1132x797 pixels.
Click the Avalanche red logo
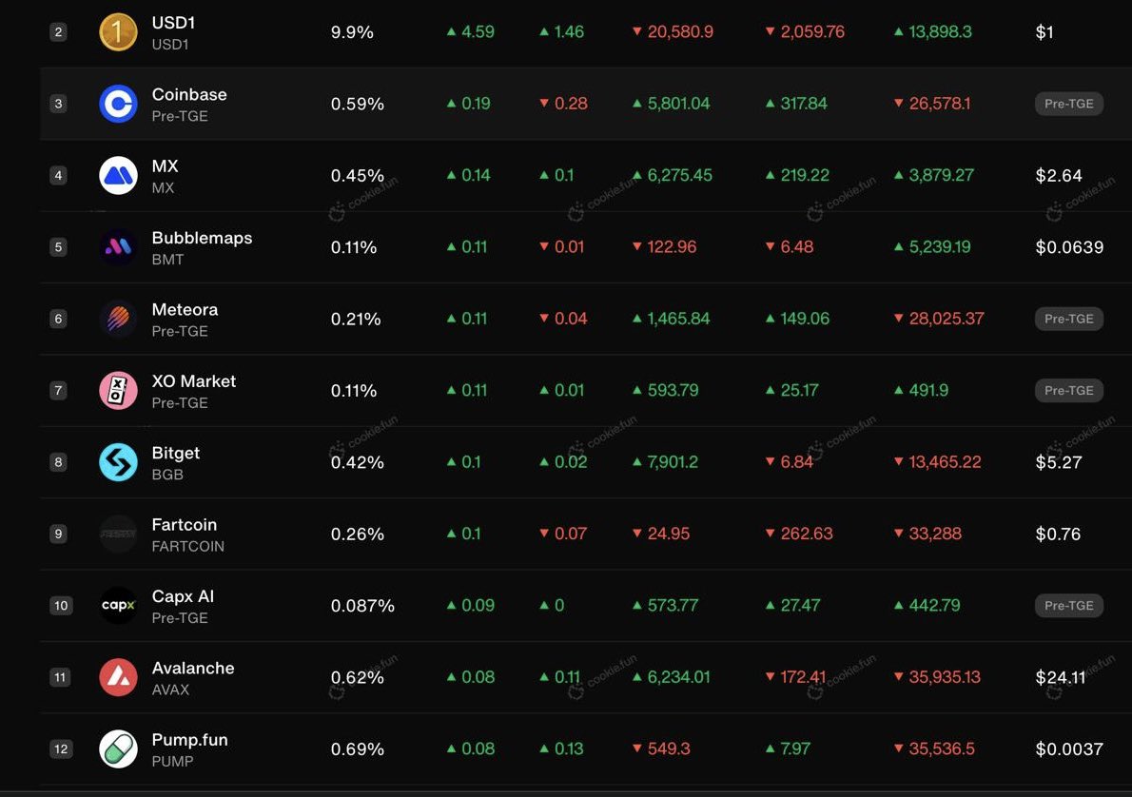tap(118, 677)
